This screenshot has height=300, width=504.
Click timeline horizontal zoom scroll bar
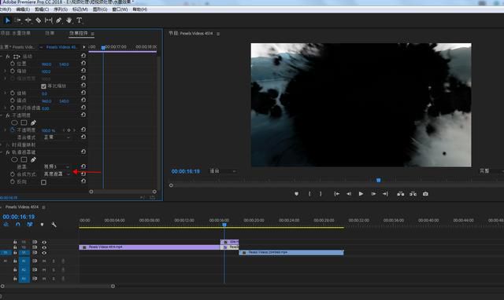tap(57, 286)
